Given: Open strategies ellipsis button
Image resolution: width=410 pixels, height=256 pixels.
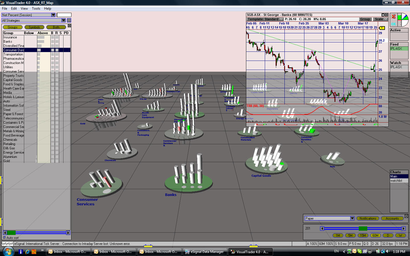Looking at the screenshot, I should point(69,20).
